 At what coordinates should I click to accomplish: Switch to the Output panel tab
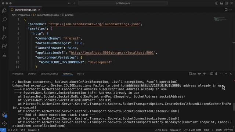coord(32,74)
